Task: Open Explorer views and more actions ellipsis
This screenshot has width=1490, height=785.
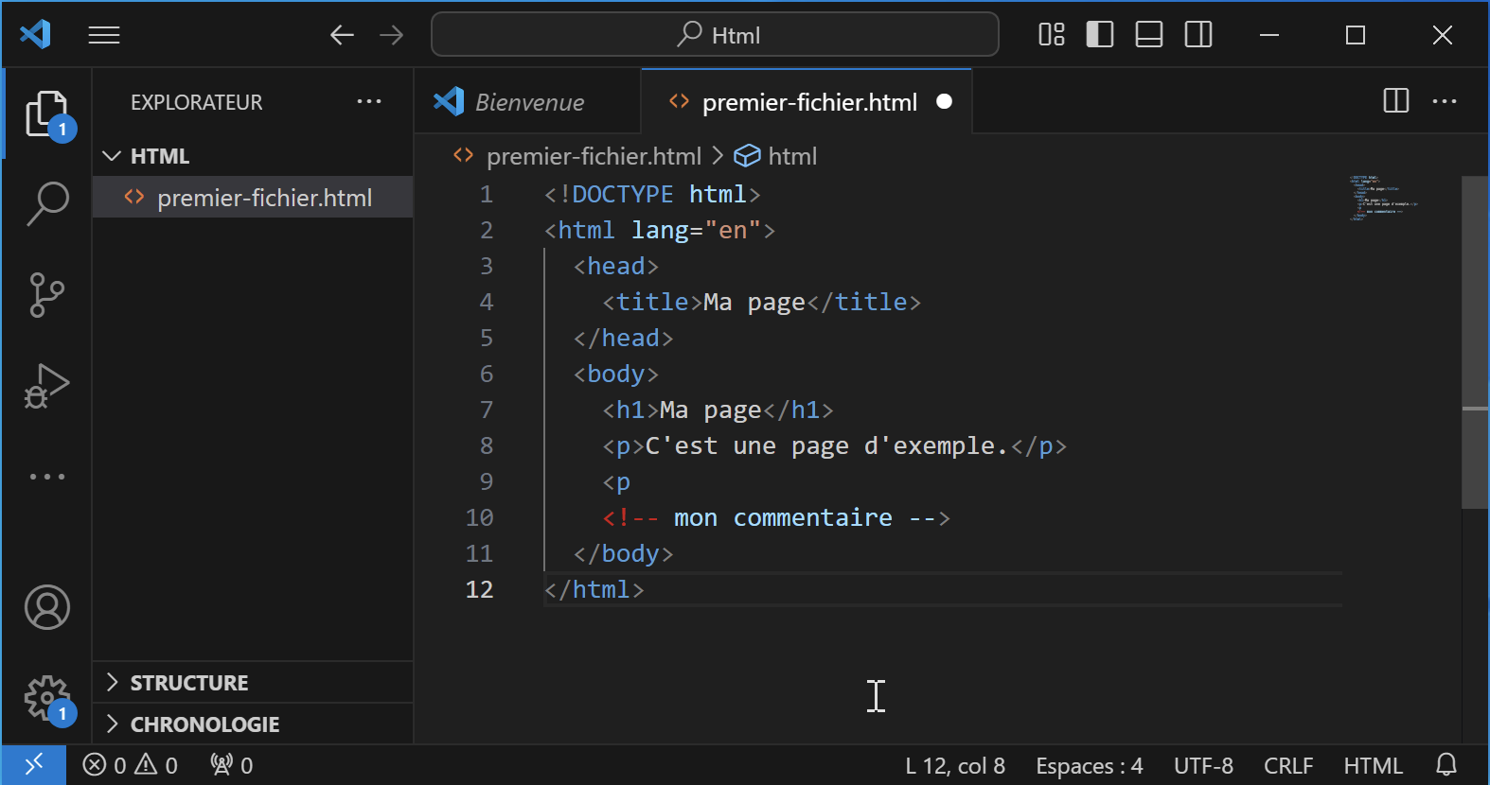Action: pyautogui.click(x=369, y=101)
